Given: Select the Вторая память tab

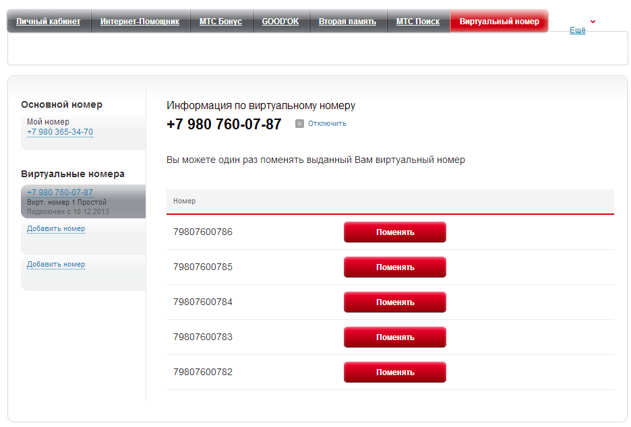Looking at the screenshot, I should click(347, 22).
